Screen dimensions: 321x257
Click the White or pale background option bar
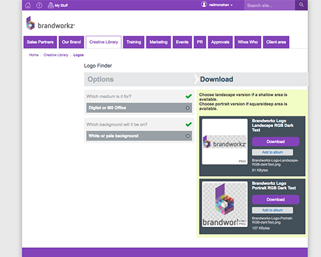point(139,136)
